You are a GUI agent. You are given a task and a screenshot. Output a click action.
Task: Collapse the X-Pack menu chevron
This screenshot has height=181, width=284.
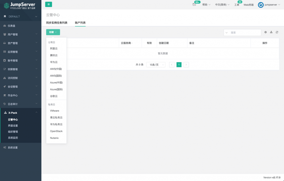(x=36, y=113)
